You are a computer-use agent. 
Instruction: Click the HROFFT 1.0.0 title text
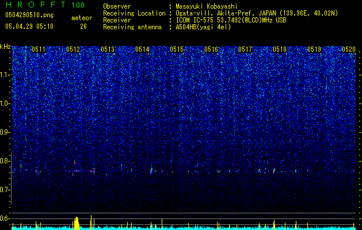(45, 5)
